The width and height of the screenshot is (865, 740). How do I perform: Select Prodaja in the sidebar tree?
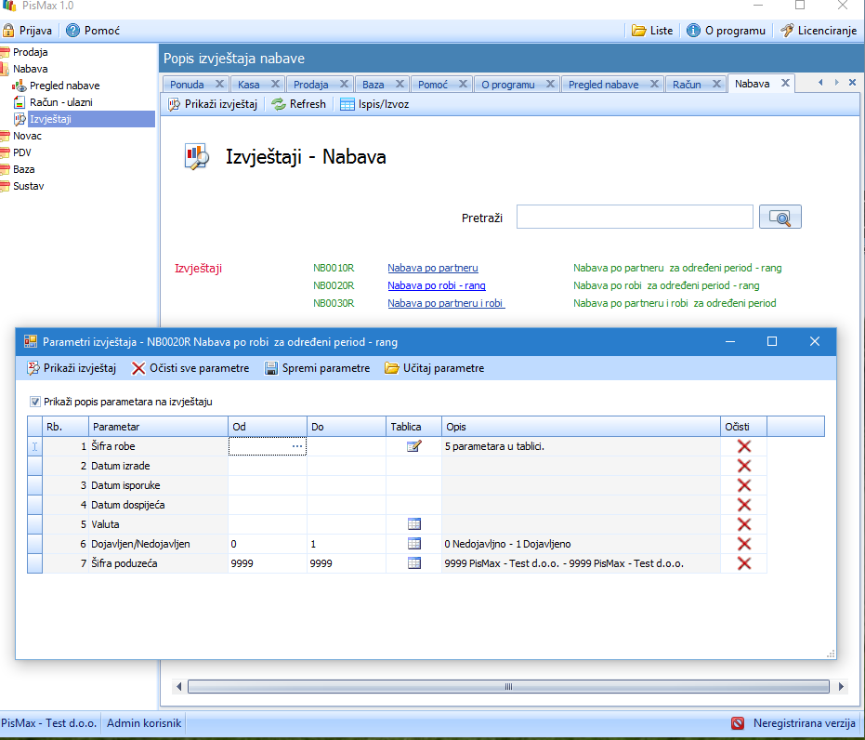click(31, 52)
